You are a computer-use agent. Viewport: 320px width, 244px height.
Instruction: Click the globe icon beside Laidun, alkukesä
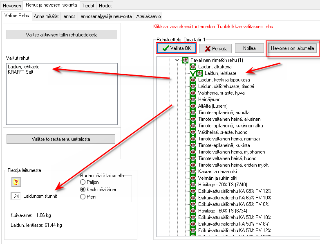click(x=193, y=67)
